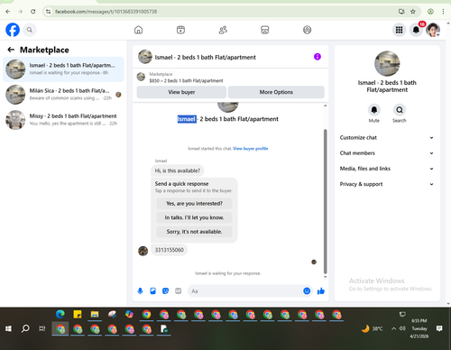Open the Reels video icon
This screenshot has width=451, height=350.
point(180,30)
